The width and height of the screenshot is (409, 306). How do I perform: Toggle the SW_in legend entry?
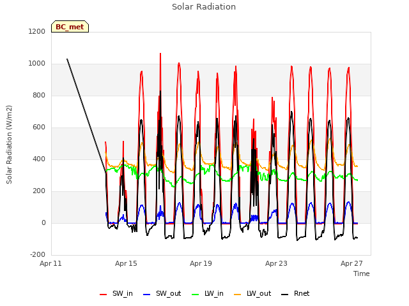(116, 294)
